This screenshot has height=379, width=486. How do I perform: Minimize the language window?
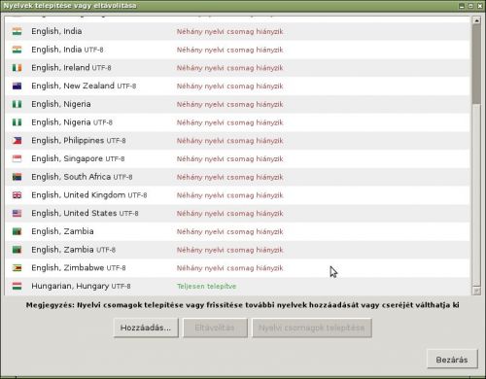(x=462, y=6)
